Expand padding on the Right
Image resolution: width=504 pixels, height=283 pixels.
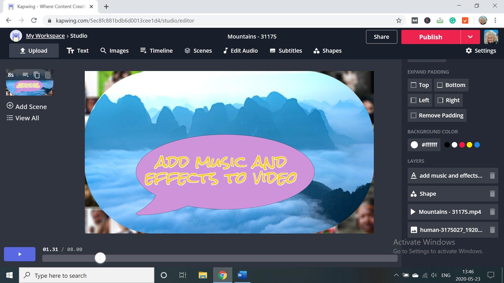[x=448, y=100]
